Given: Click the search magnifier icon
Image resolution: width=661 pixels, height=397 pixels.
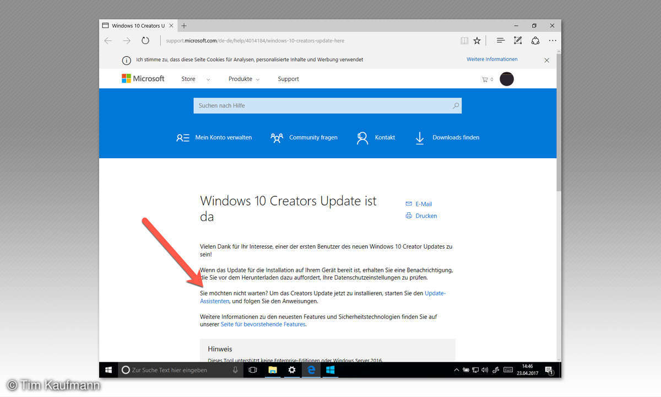Looking at the screenshot, I should point(456,105).
